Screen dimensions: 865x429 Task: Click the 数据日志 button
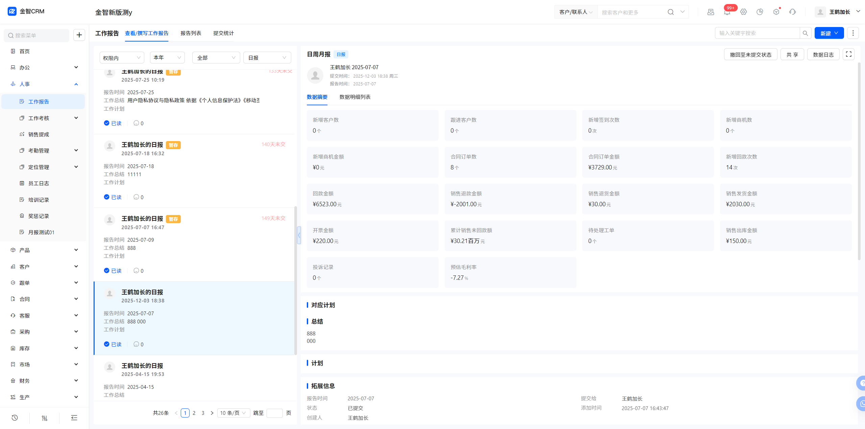coord(823,55)
